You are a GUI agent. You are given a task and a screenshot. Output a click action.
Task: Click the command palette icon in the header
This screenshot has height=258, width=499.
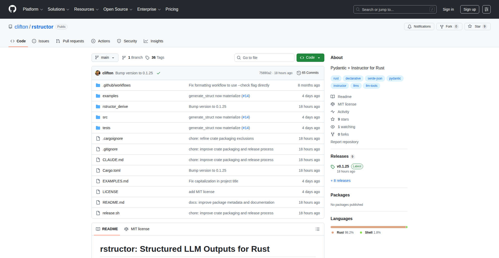[486, 9]
